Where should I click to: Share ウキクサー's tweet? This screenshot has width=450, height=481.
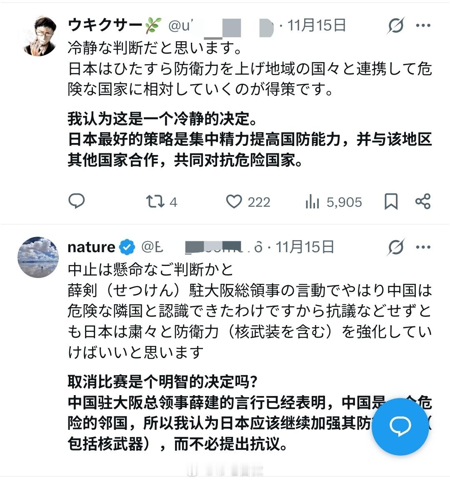point(423,202)
